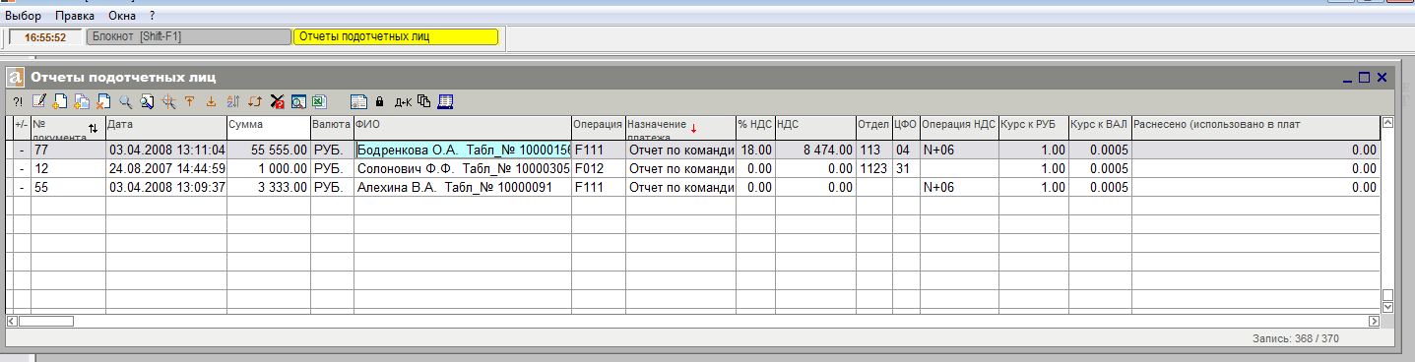This screenshot has width=1415, height=362.
Task: Click the orange download arrow icon
Action: pyautogui.click(x=211, y=100)
